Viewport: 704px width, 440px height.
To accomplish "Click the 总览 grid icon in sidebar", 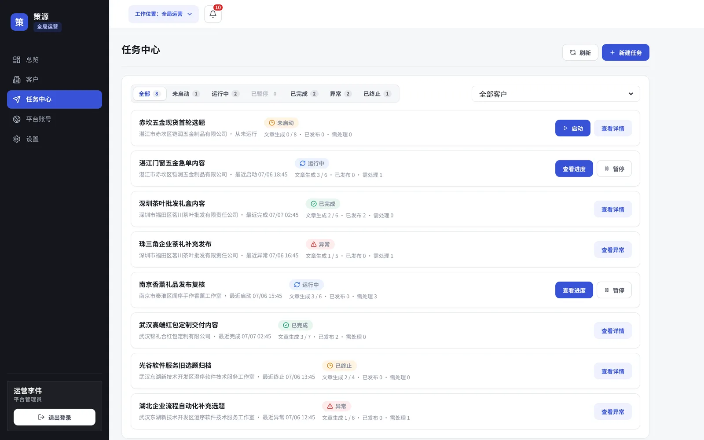I will pos(17,60).
